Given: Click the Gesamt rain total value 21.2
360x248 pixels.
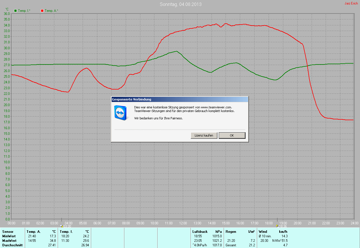Looking at the screenshot, I should point(252,245).
